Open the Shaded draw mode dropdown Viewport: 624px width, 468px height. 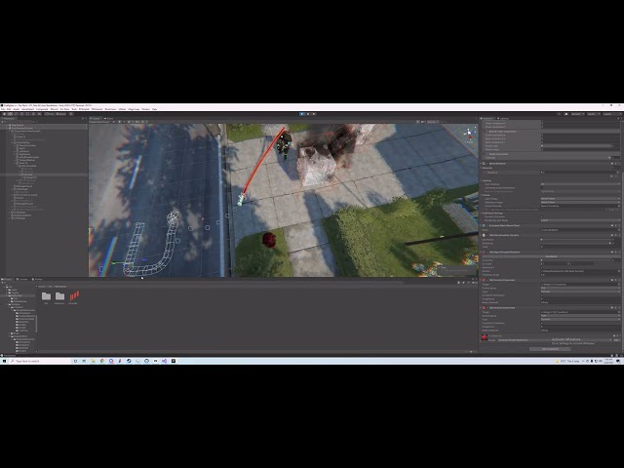pos(99,122)
